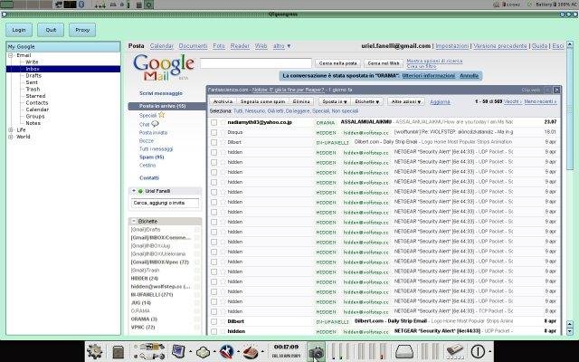Open the Etichette dropdown in the toolbar
Image resolution: width=579 pixels, height=362 pixels.
pyautogui.click(x=367, y=101)
